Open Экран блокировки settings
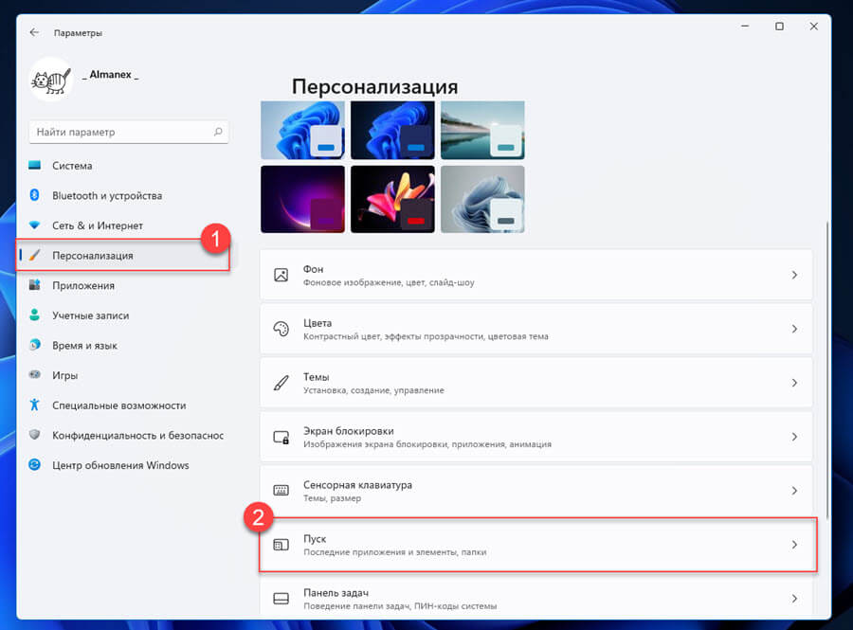Image resolution: width=853 pixels, height=630 pixels. tap(536, 437)
